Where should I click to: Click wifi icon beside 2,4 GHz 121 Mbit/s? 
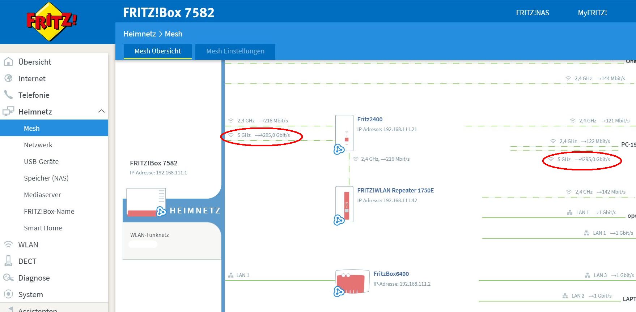coord(573,121)
